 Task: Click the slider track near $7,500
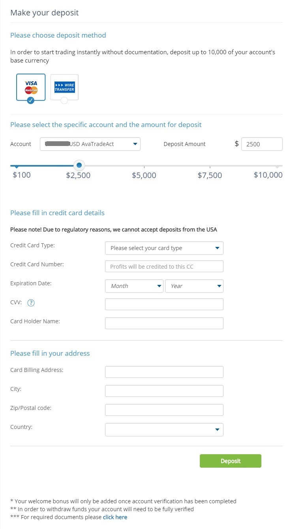pyautogui.click(x=210, y=166)
